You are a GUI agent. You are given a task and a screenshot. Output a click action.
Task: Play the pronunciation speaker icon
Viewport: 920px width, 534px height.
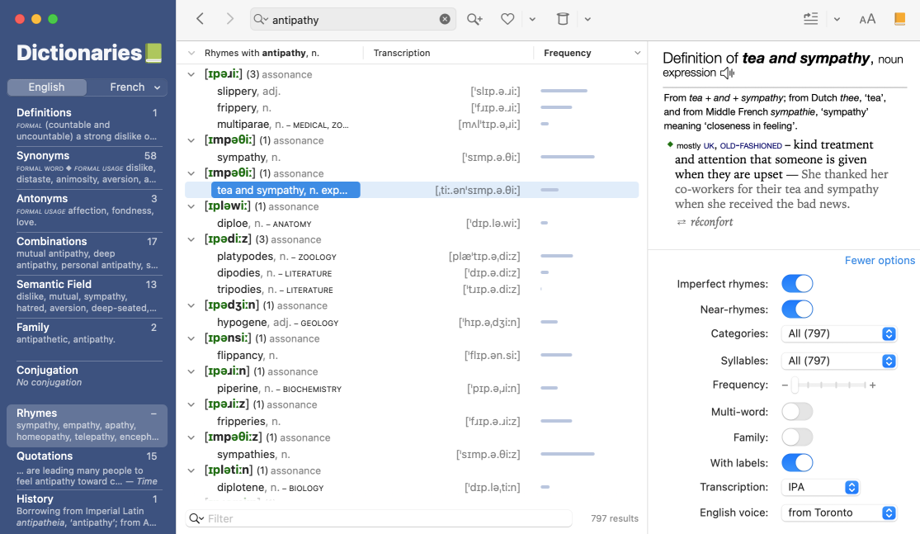727,73
